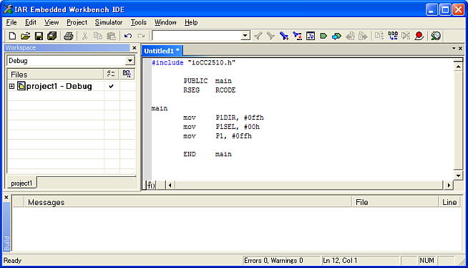Click the Make build icon
468x268 pixels.
point(393,36)
